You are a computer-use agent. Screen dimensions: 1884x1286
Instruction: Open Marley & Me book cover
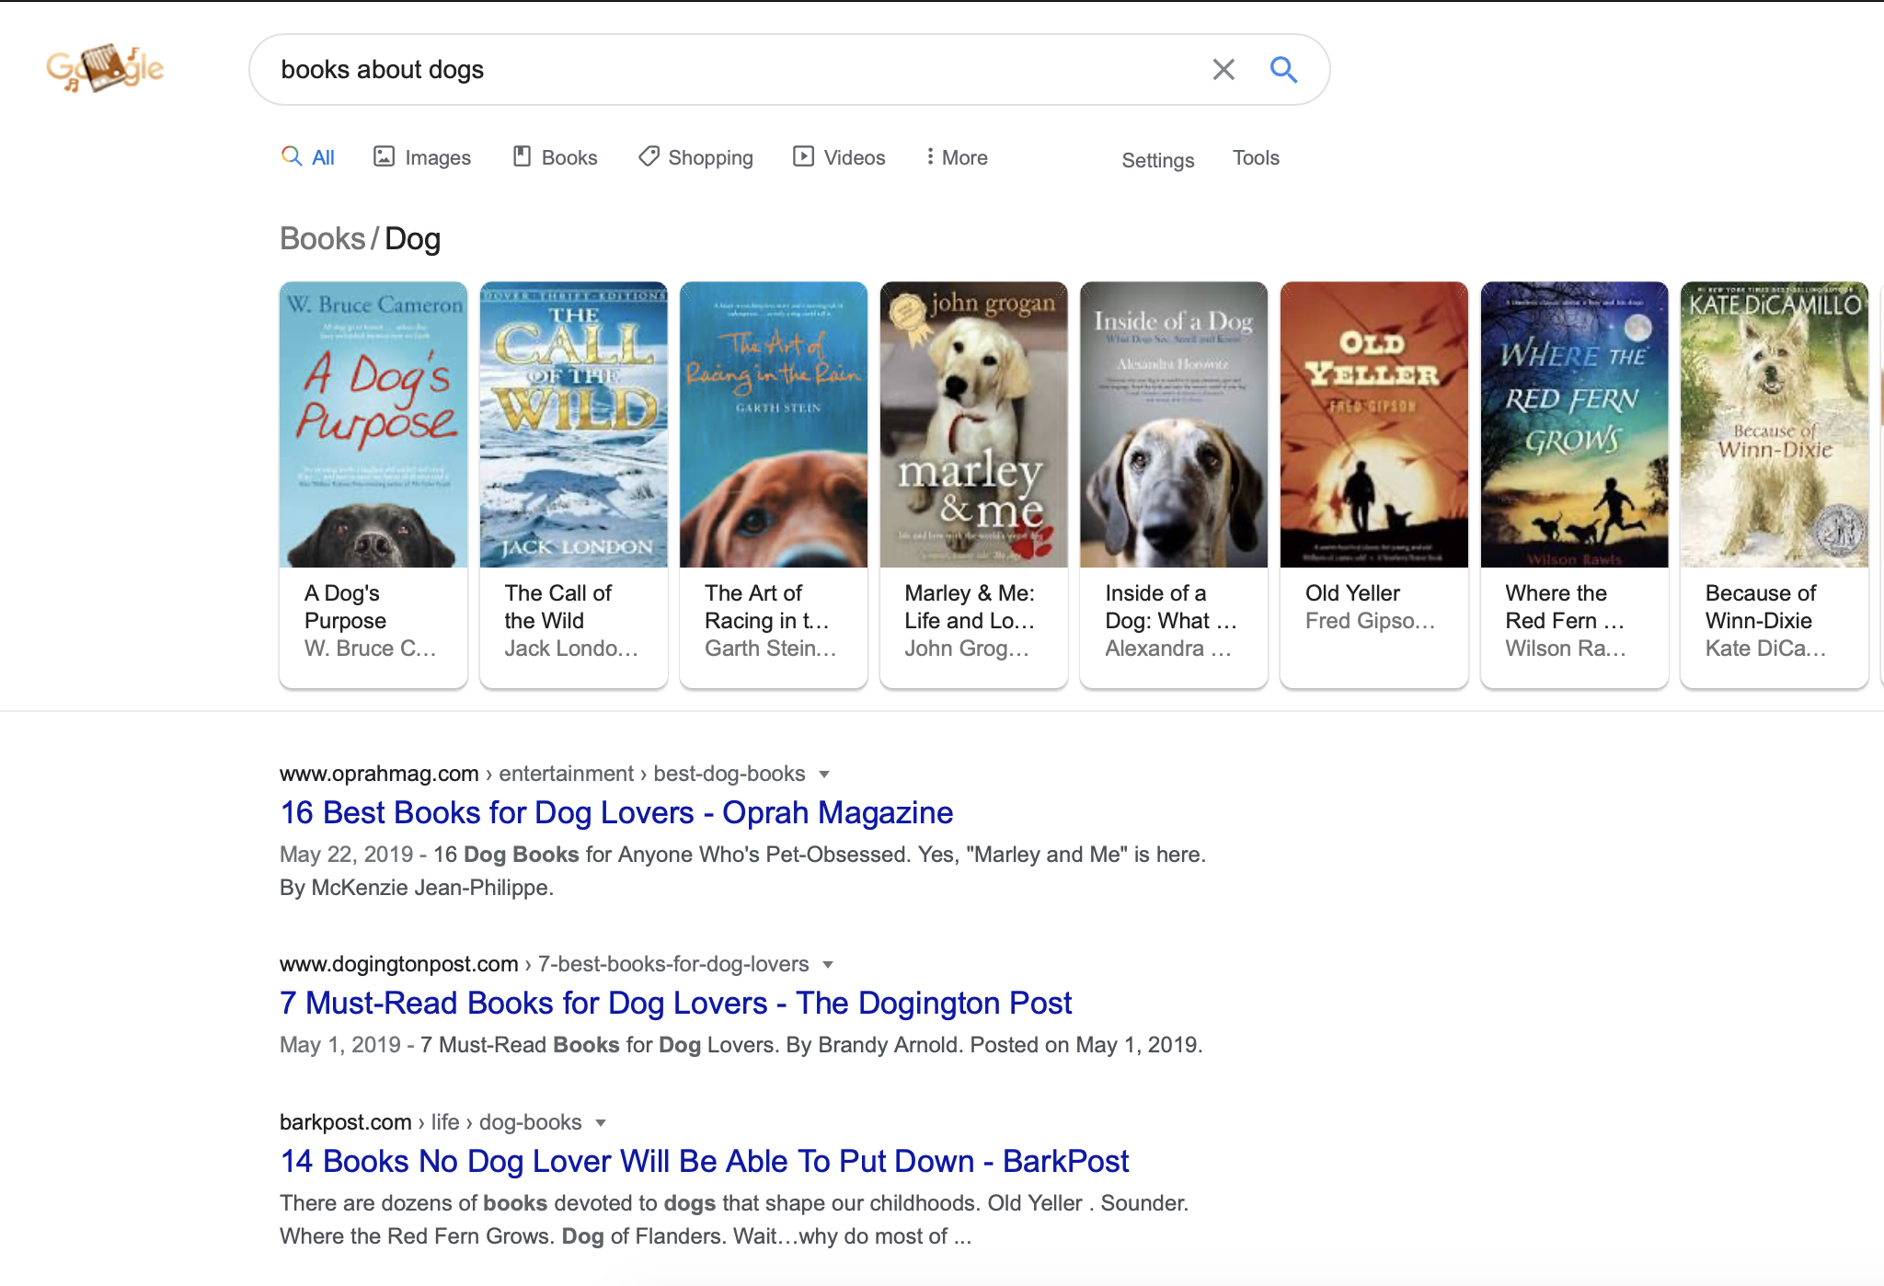click(973, 424)
